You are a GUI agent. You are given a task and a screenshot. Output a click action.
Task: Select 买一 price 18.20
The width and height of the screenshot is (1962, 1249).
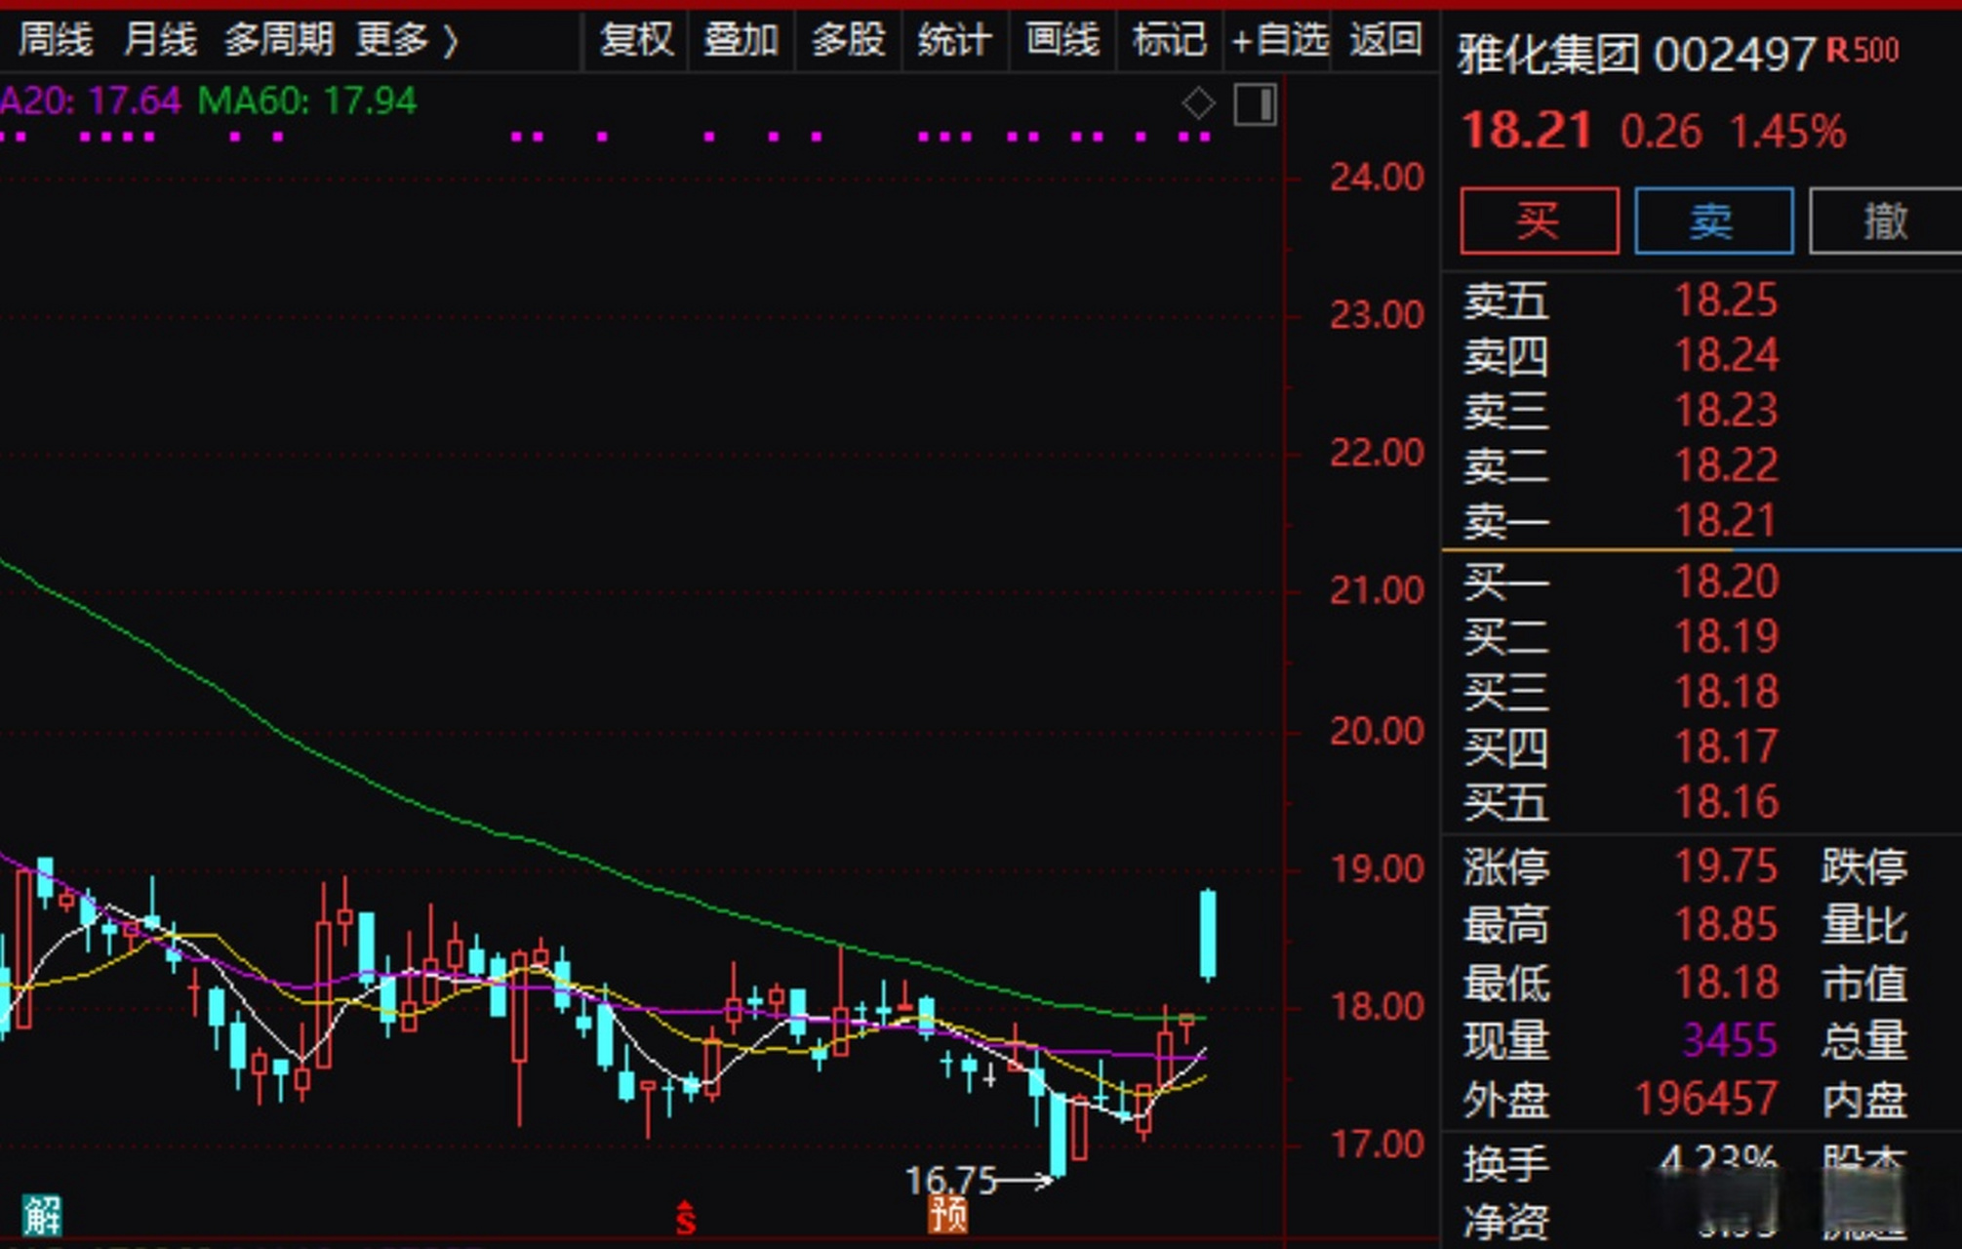coord(1726,582)
